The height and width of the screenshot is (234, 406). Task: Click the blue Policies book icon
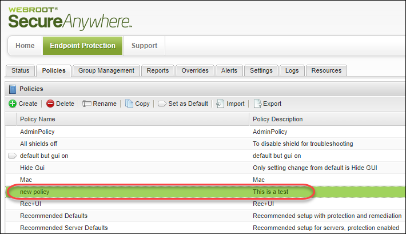click(x=13, y=89)
